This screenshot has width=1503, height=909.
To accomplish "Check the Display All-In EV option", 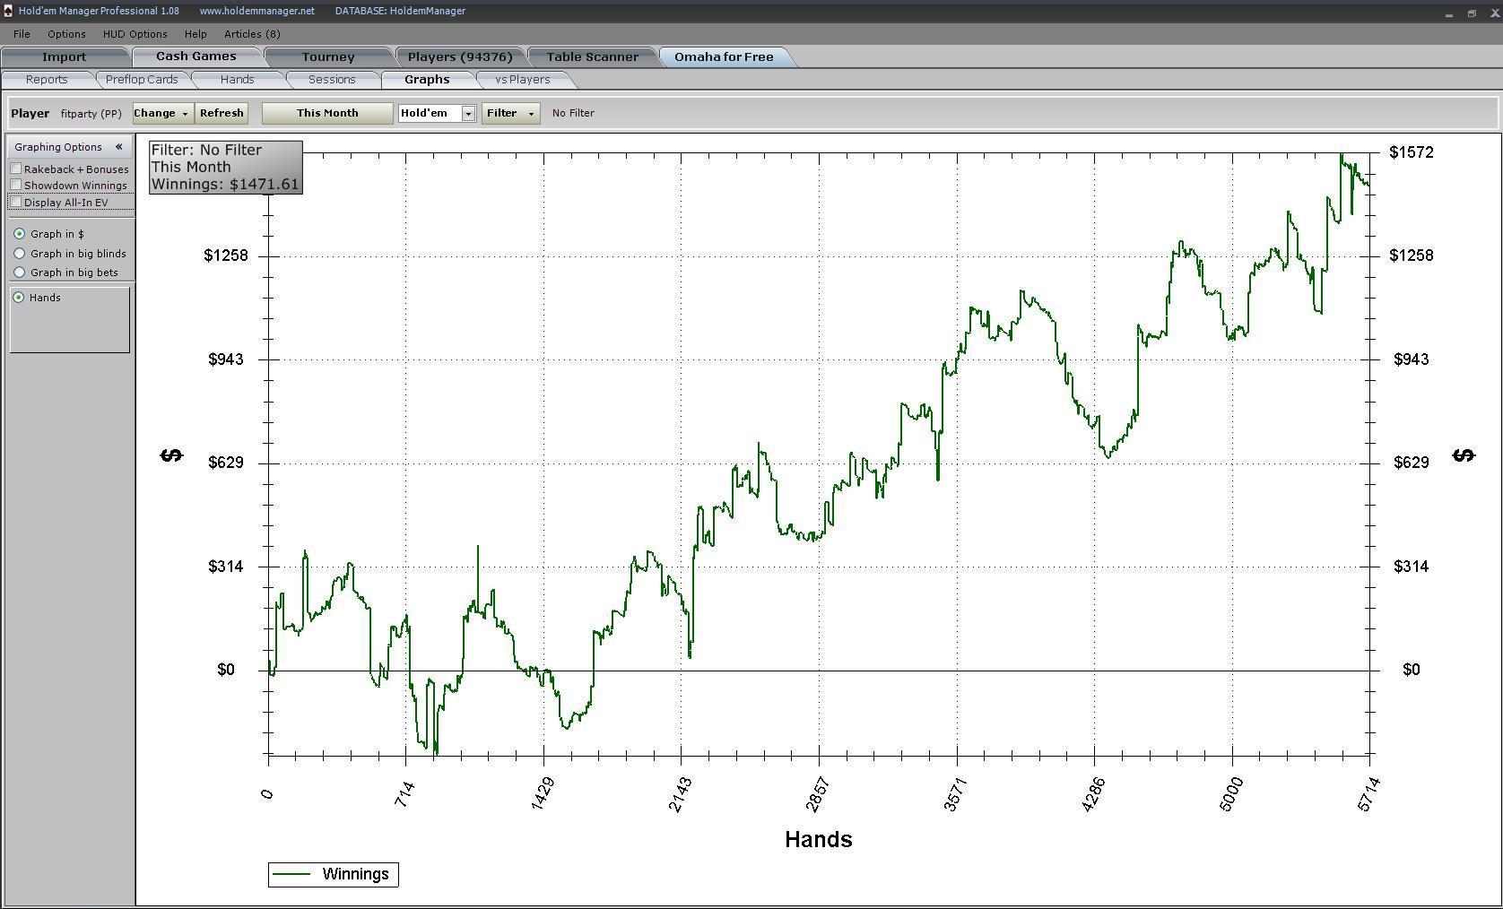I will pos(16,202).
